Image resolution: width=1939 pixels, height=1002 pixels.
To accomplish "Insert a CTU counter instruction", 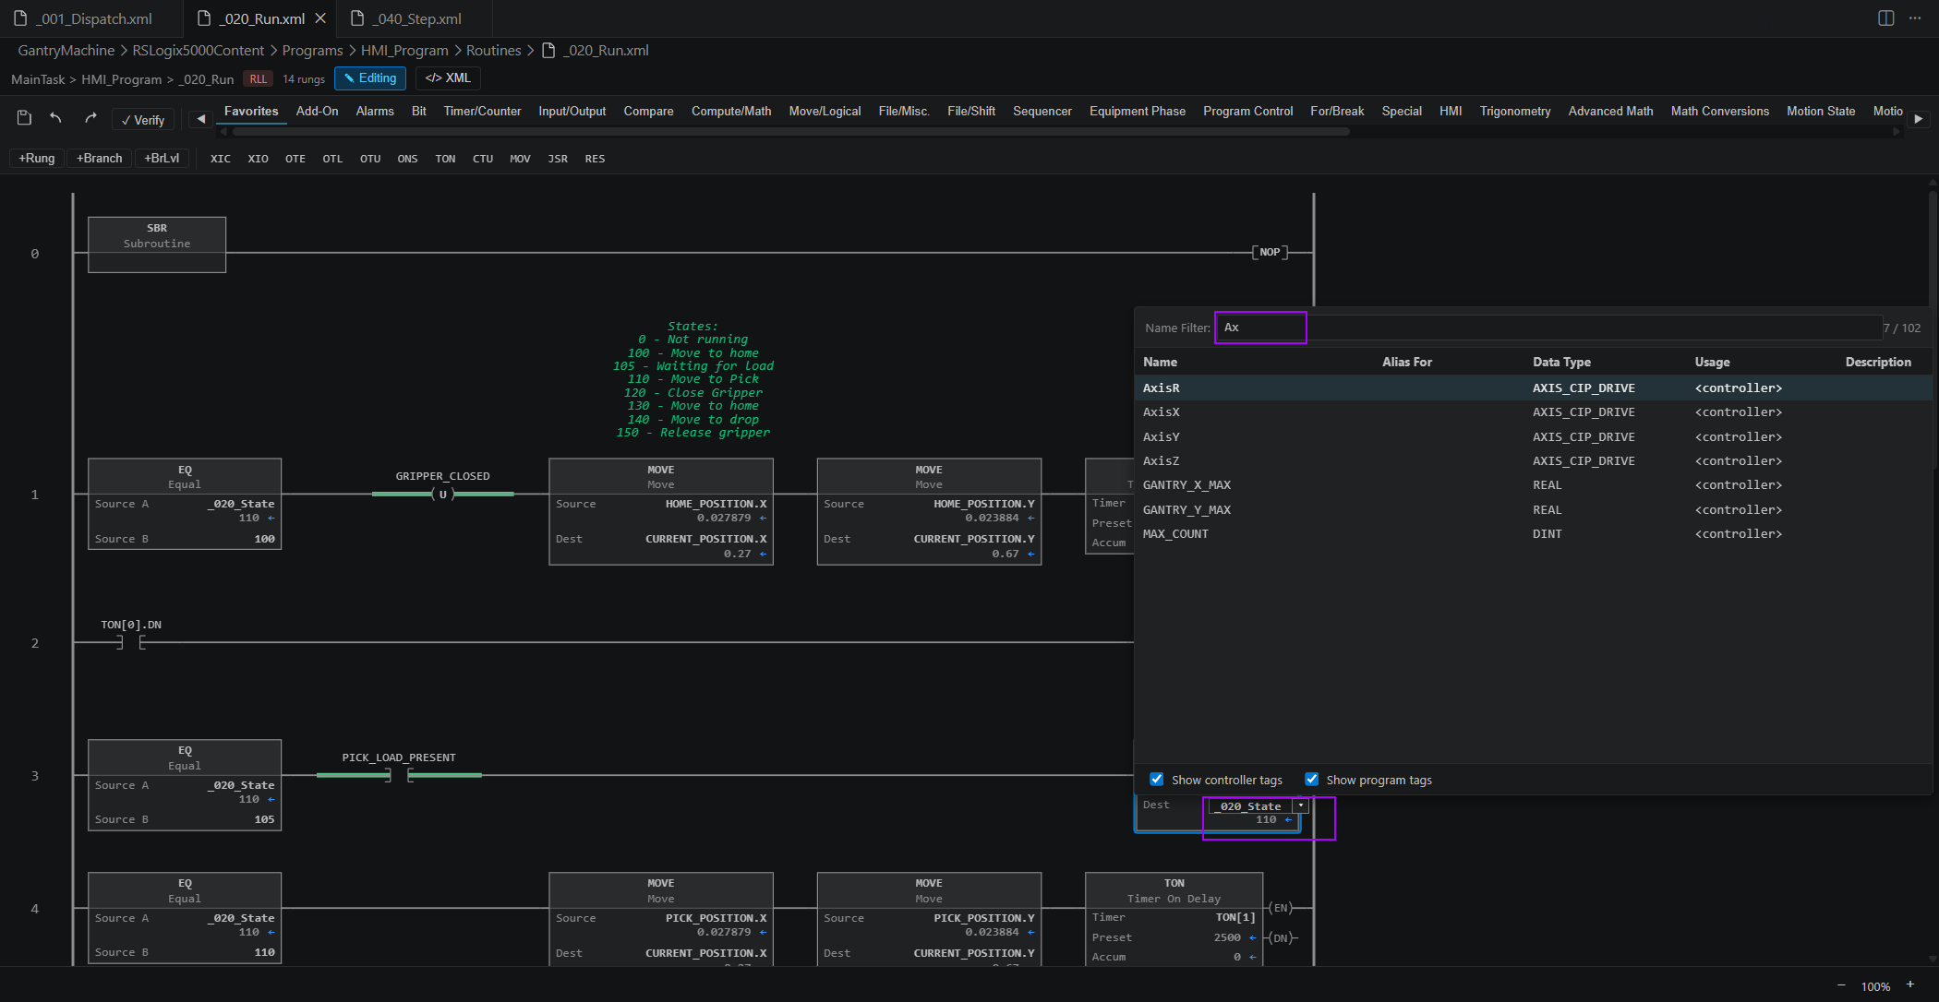I will [x=483, y=159].
